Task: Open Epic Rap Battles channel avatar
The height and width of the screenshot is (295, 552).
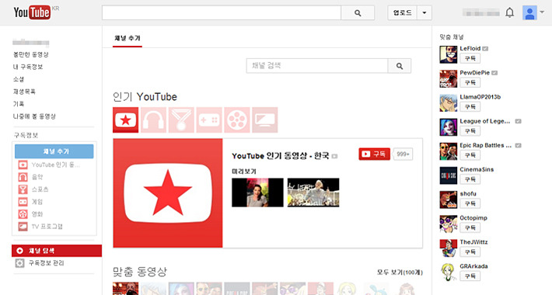Action: click(448, 151)
